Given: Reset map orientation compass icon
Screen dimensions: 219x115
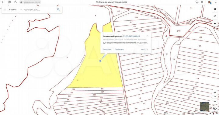Looking at the screenshot, I should (x=215, y=108).
